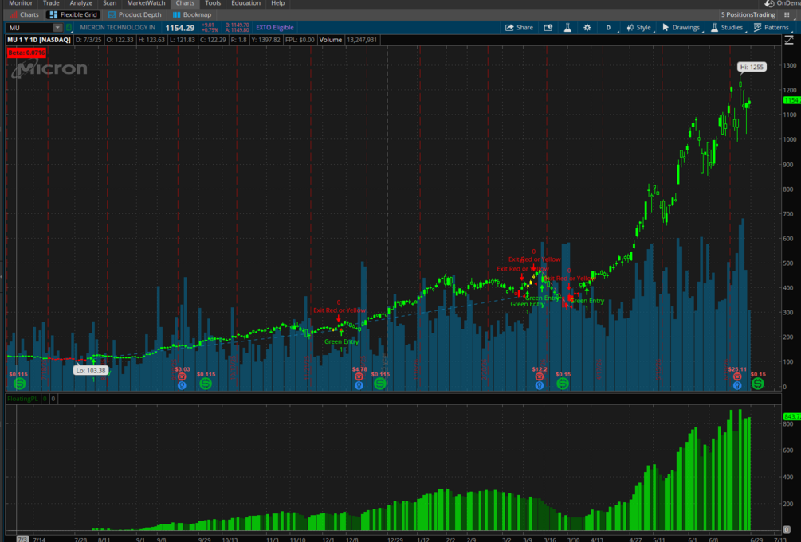Click the Hi: 1255 price bubble
This screenshot has height=542, width=801.
tap(752, 67)
